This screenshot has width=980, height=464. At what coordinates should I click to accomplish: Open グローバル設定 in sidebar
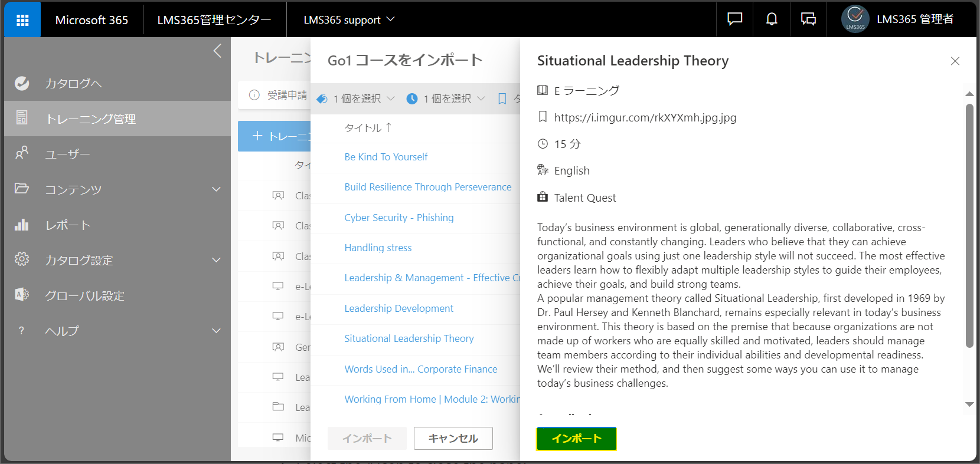84,296
